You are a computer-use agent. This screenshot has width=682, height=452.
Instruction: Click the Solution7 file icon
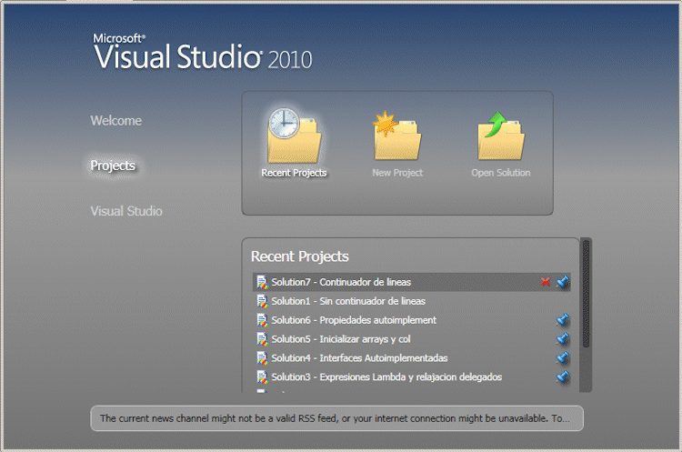point(262,282)
